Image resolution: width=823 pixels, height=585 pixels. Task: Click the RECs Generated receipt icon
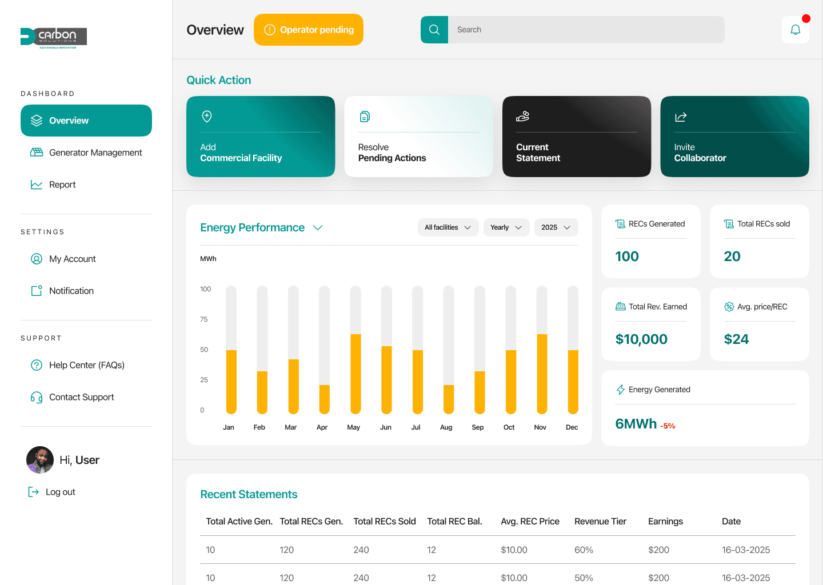click(620, 223)
